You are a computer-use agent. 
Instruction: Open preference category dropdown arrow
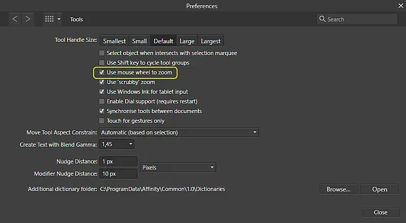(x=59, y=19)
